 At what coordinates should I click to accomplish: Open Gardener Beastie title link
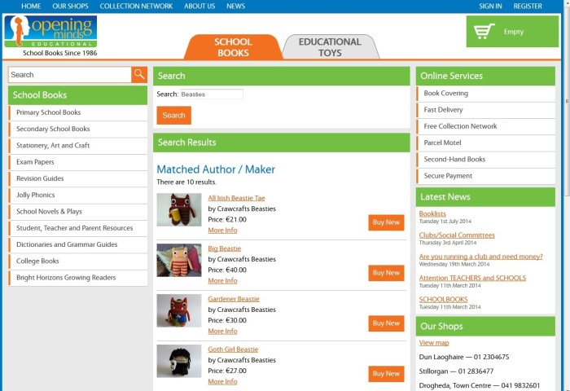pyautogui.click(x=234, y=299)
